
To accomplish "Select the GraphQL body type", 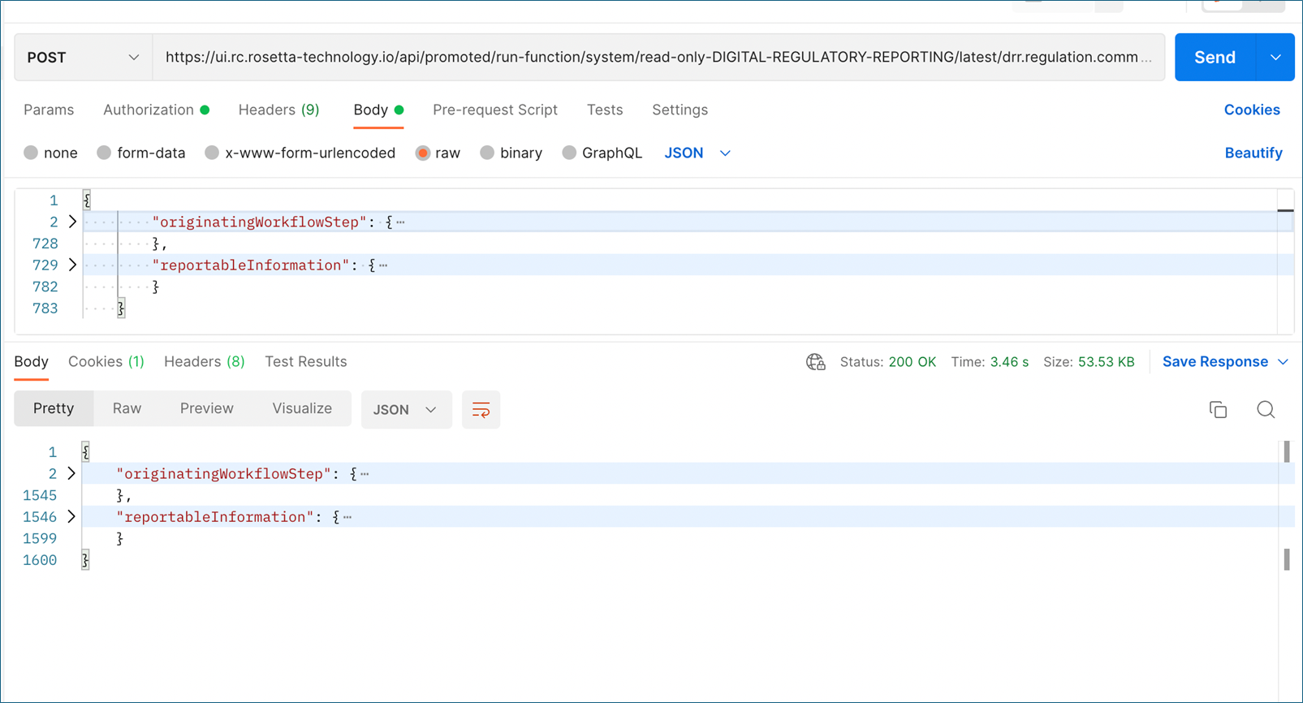I will click(569, 153).
